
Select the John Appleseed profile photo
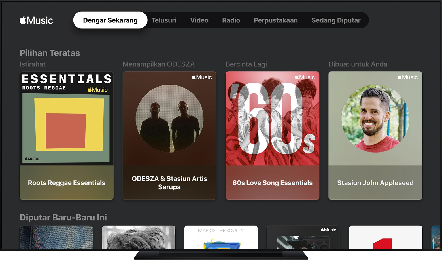[x=375, y=119]
